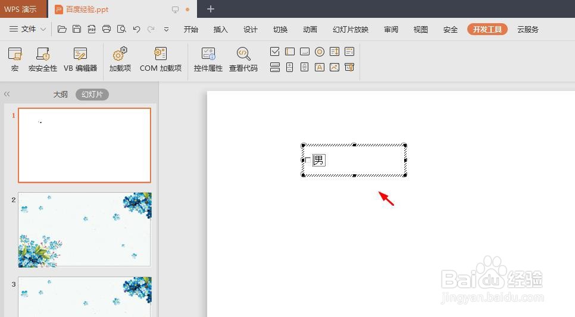The image size is (575, 317).
Task: Collapse the slide panel with double chevron
Action: click(x=7, y=94)
